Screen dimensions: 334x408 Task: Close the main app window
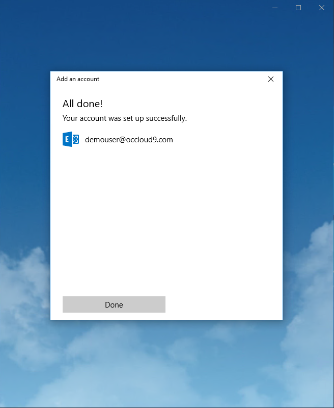click(322, 8)
